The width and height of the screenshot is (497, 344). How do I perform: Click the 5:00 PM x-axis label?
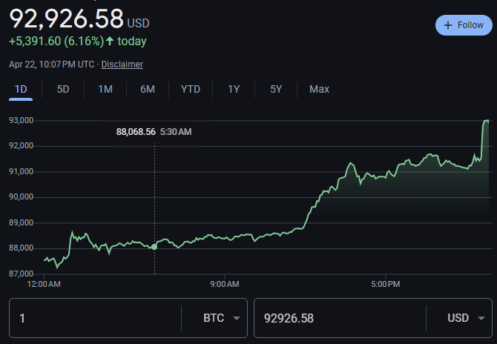[386, 284]
